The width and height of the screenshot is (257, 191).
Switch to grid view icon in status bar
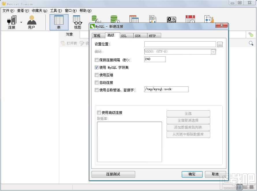click(239, 187)
